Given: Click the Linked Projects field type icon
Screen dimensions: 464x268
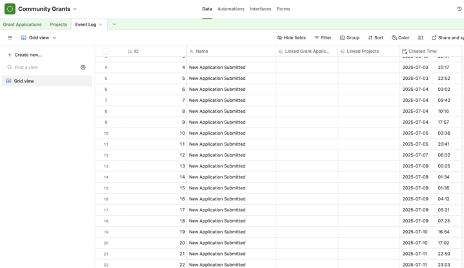Looking at the screenshot, I should pos(343,52).
